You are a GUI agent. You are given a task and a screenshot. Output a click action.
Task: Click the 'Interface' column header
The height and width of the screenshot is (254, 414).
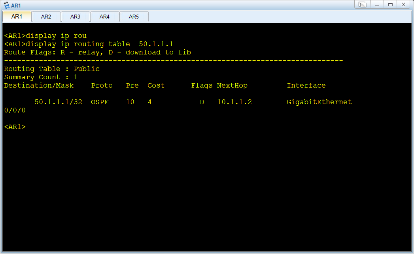(306, 86)
